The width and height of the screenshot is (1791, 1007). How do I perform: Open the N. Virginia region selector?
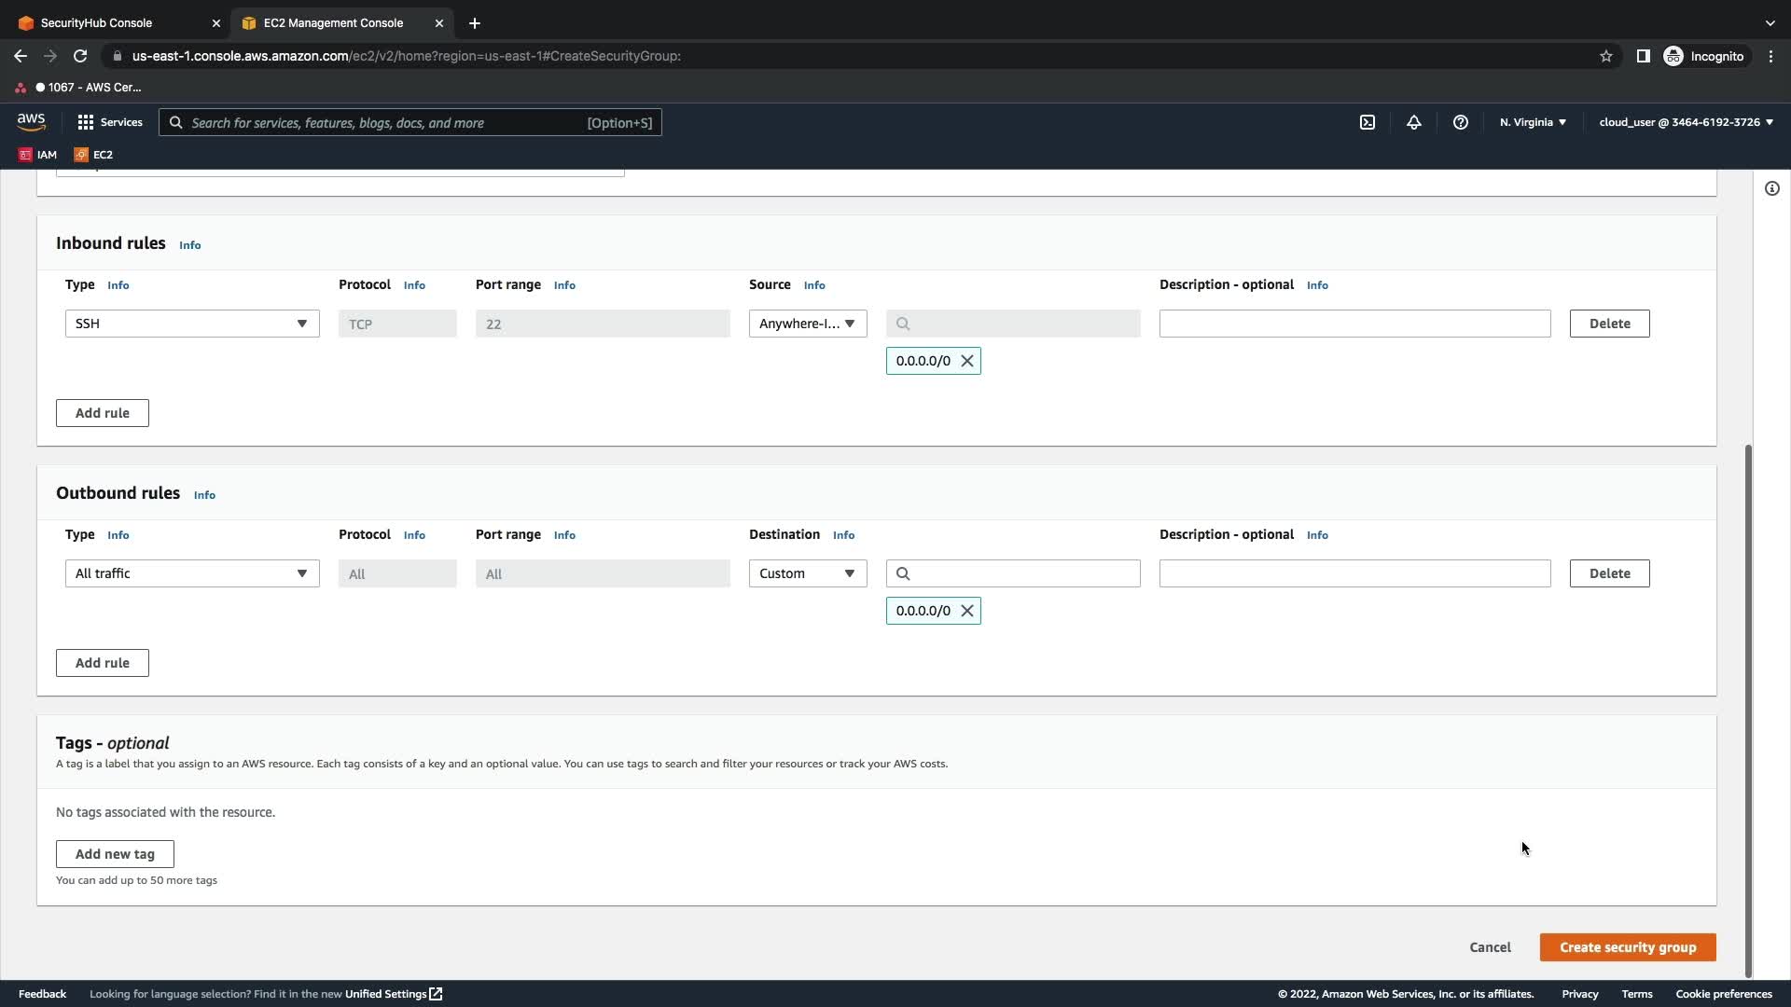tap(1533, 122)
